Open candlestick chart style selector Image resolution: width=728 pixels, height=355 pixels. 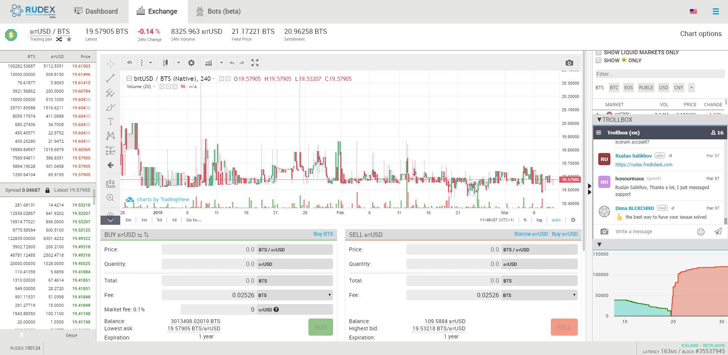pyautogui.click(x=165, y=63)
